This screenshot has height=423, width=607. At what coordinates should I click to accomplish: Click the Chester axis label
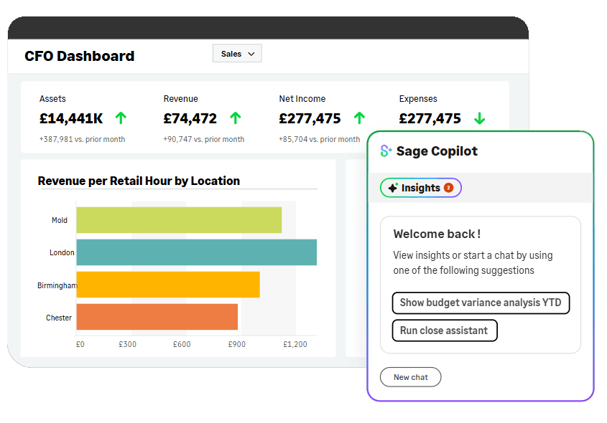coord(59,318)
